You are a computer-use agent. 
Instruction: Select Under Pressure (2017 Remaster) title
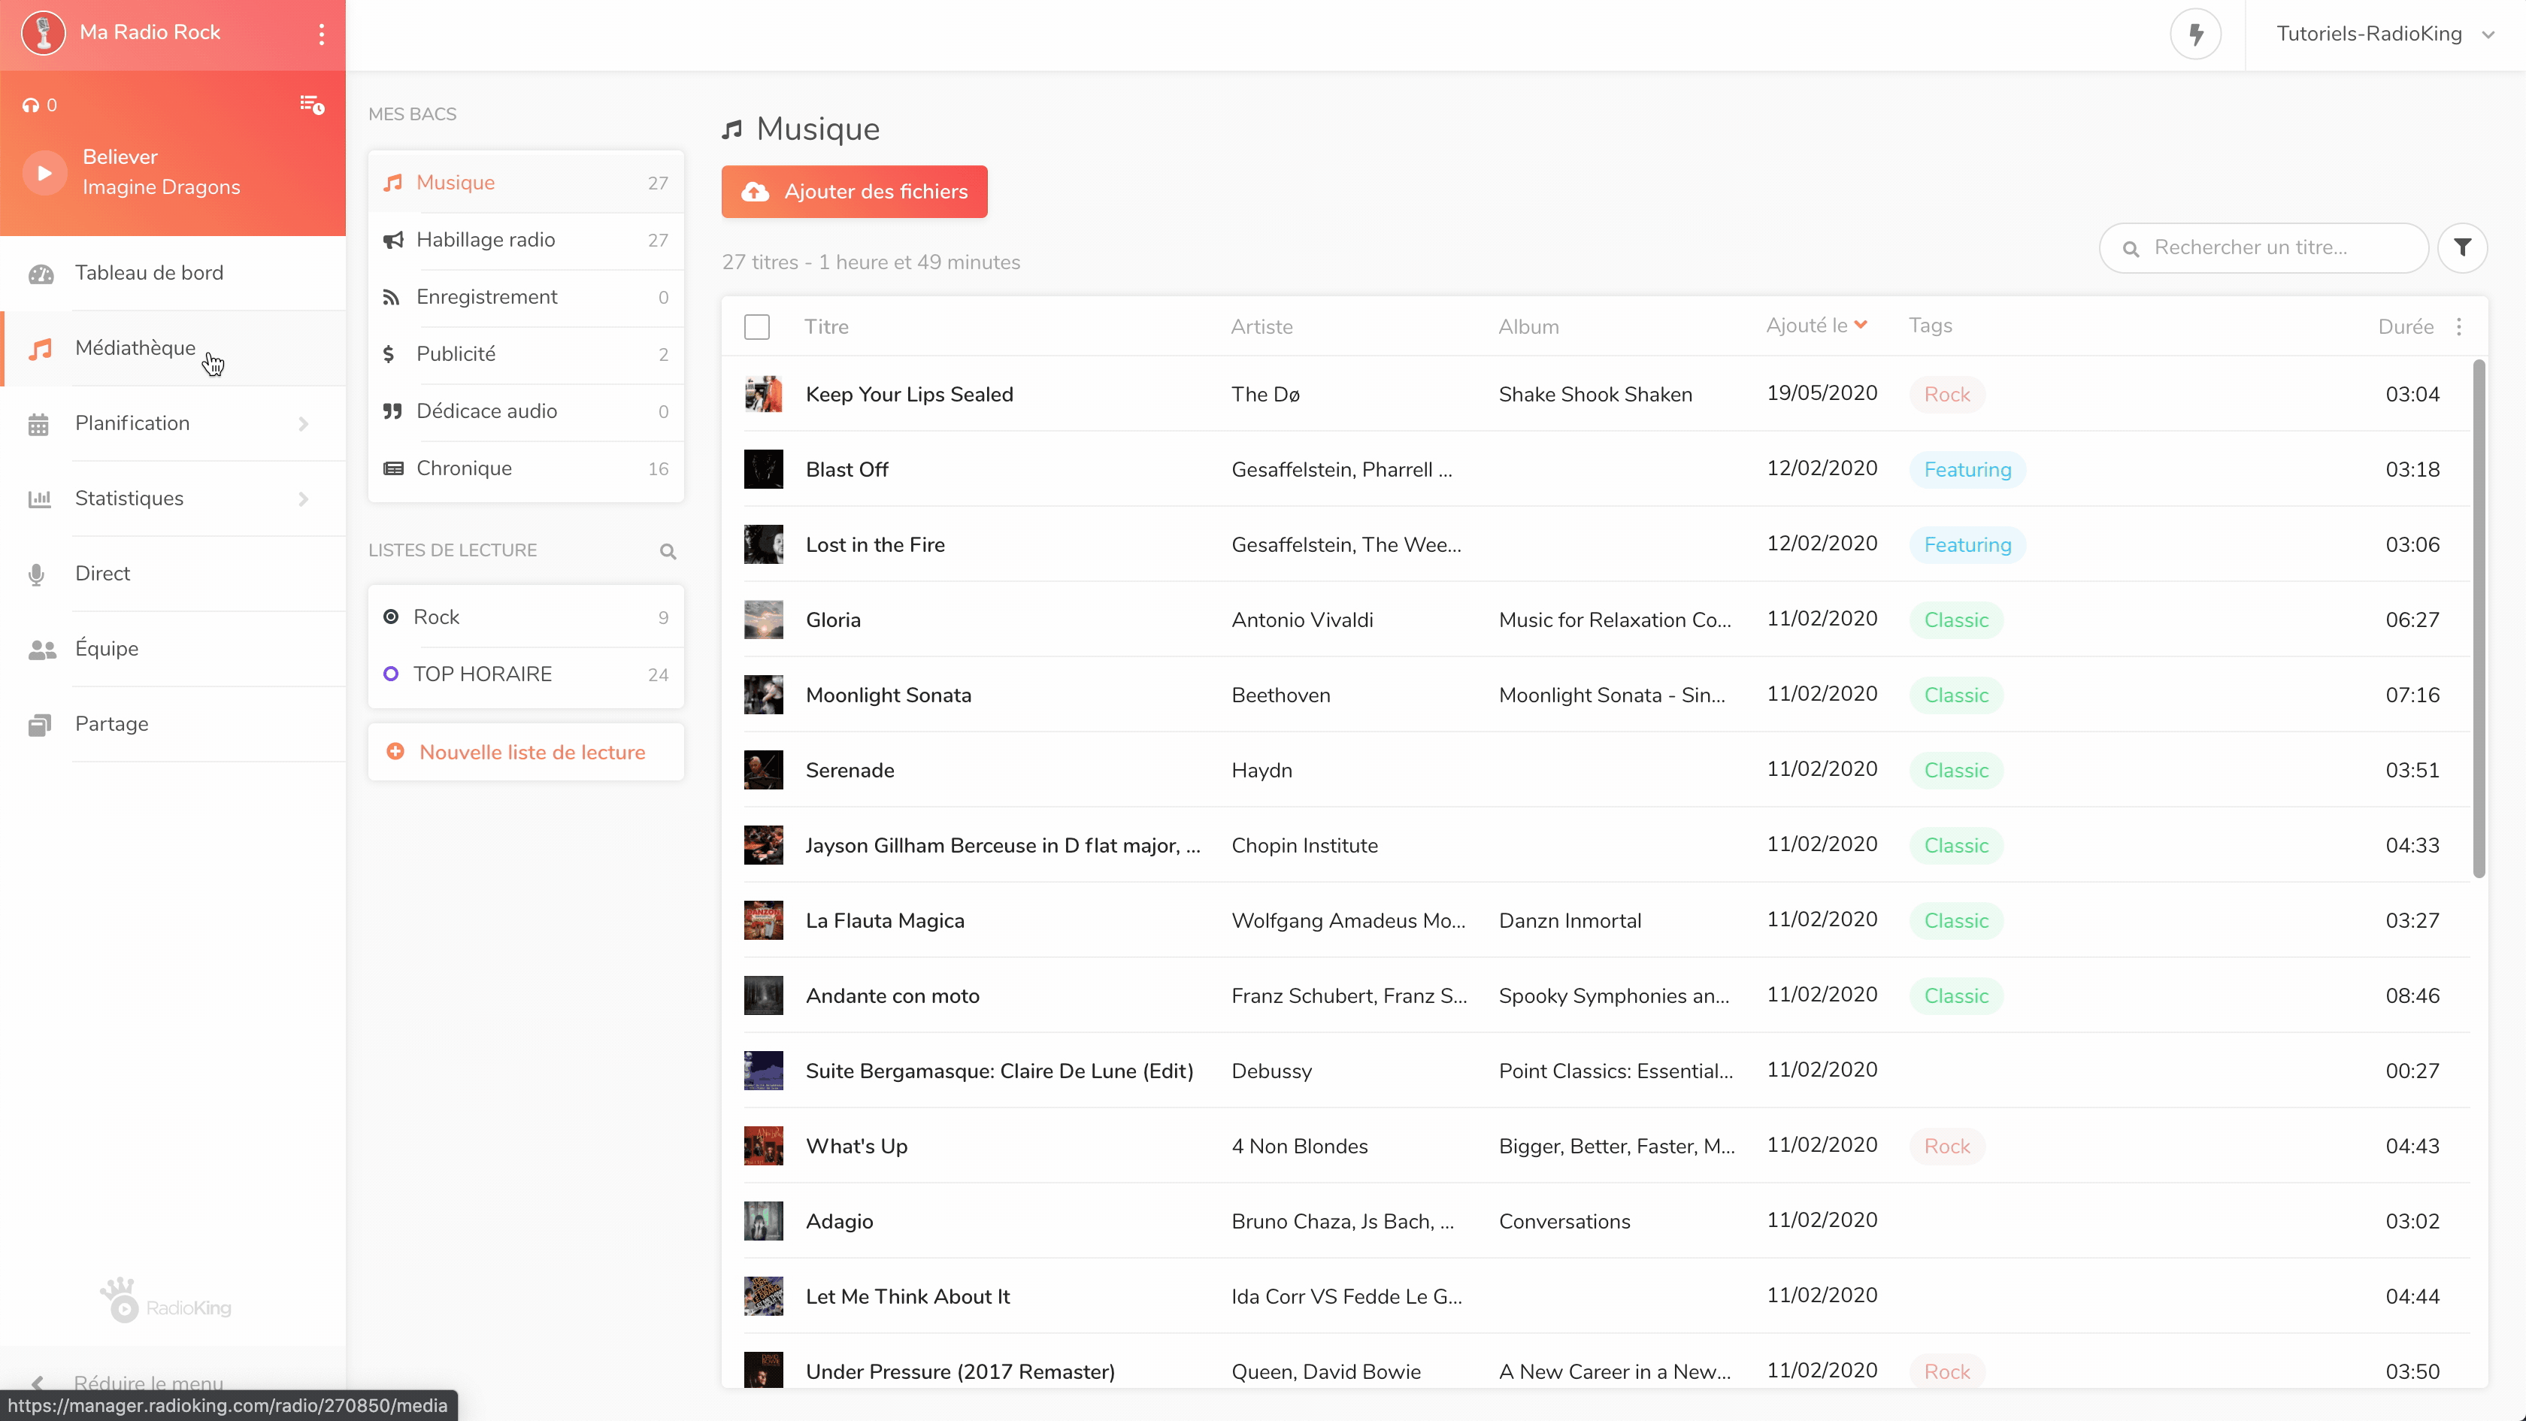pyautogui.click(x=960, y=1372)
